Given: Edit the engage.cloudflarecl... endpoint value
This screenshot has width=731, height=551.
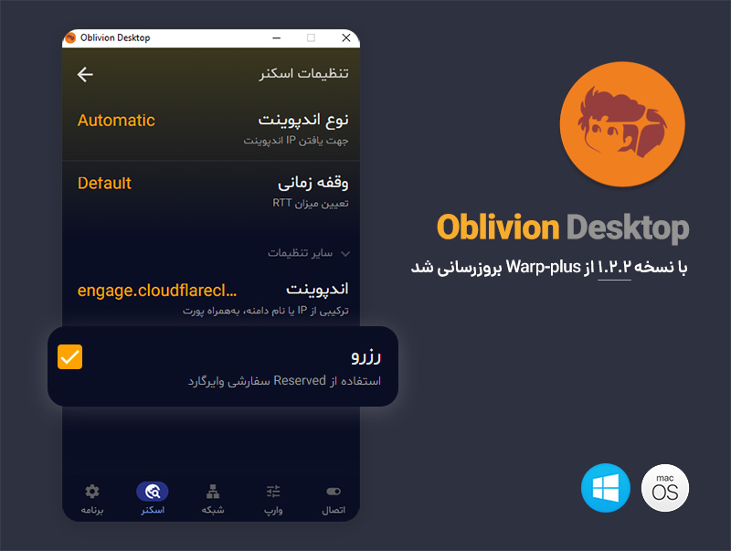Looking at the screenshot, I should (x=157, y=291).
